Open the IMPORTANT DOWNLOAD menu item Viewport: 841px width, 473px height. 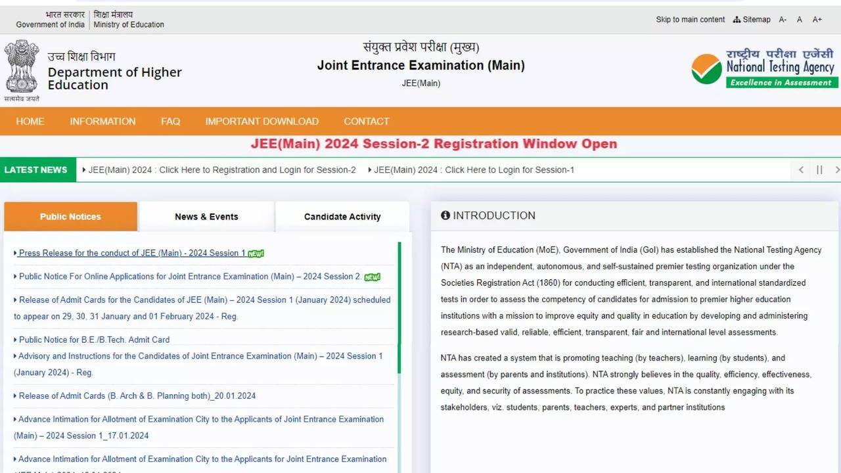click(261, 122)
